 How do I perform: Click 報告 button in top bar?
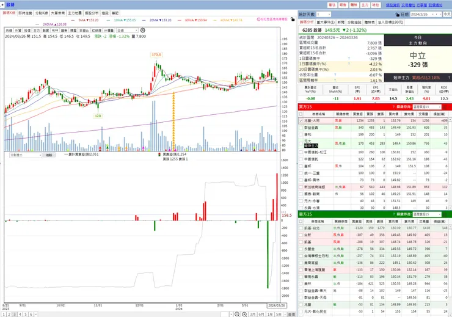click(x=343, y=5)
